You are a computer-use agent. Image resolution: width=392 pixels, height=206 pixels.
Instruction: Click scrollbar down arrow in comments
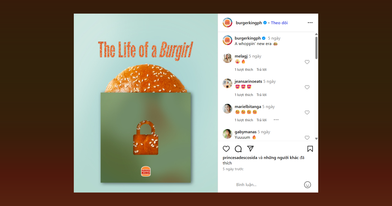pos(316,139)
